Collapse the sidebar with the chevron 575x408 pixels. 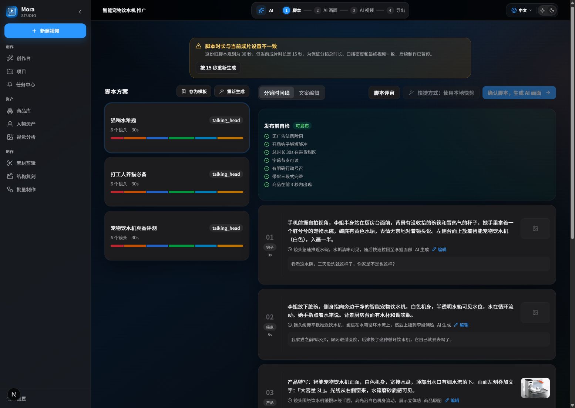point(80,12)
